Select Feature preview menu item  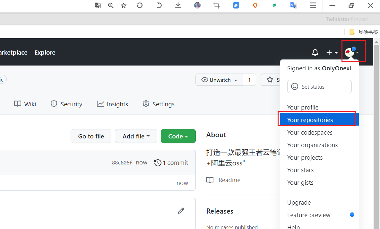(319, 215)
